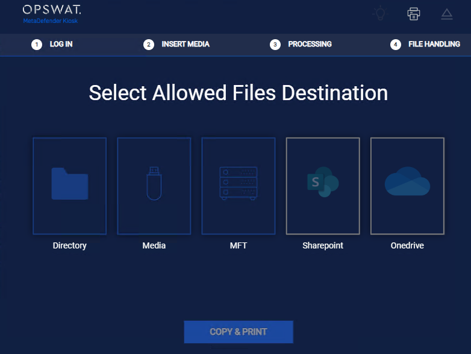Go to the INSERT MEDIA step
Viewport: 471px width, 354px height.
point(176,45)
